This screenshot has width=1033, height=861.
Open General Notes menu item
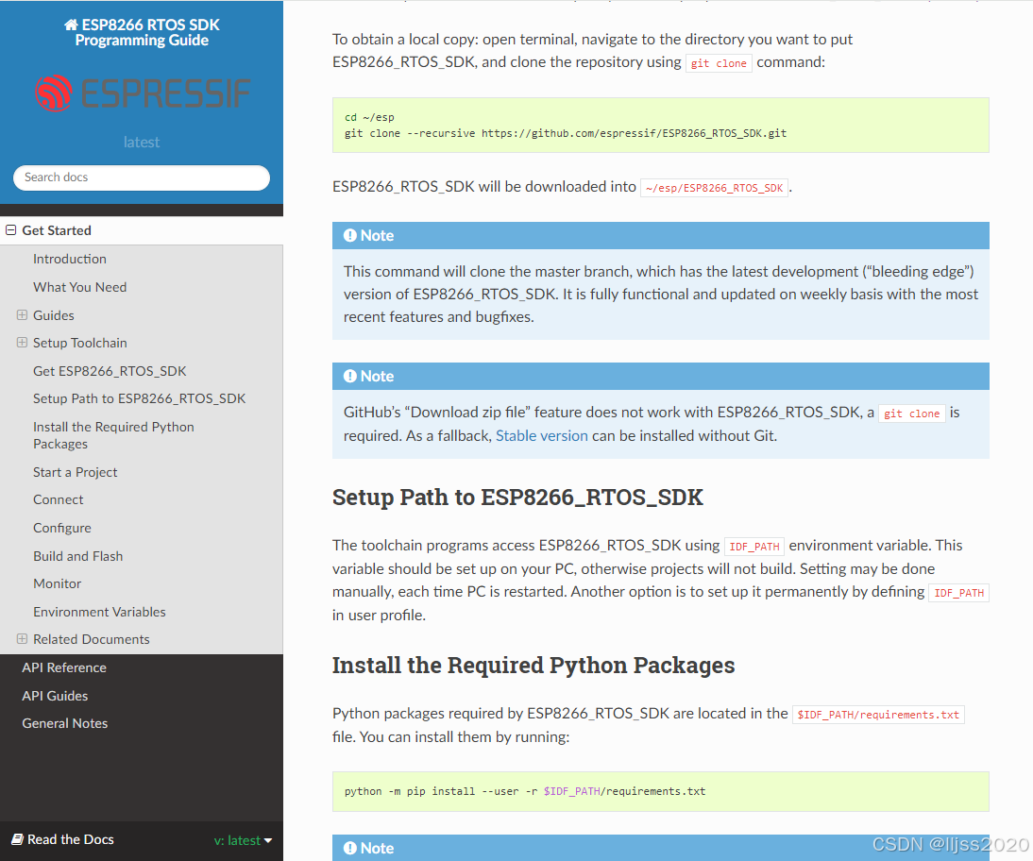coord(64,723)
